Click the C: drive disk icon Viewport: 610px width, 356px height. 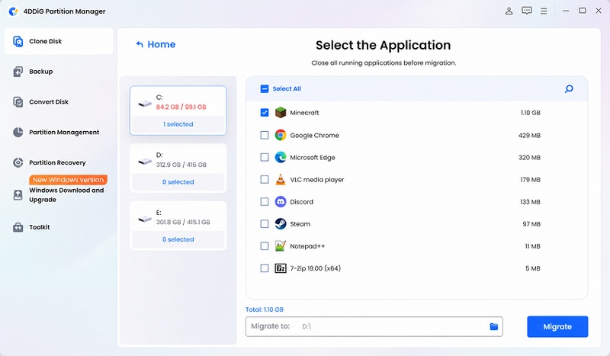pos(145,104)
